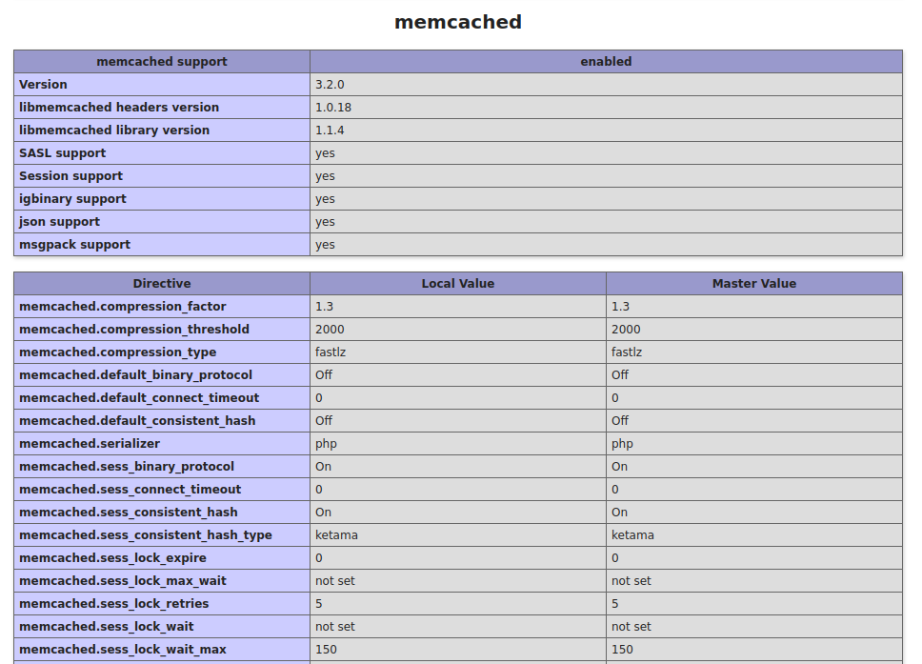Viewport: 922px width, 664px height.
Task: Select memcached.default_binary_protocol directive
Action: pyautogui.click(x=135, y=375)
